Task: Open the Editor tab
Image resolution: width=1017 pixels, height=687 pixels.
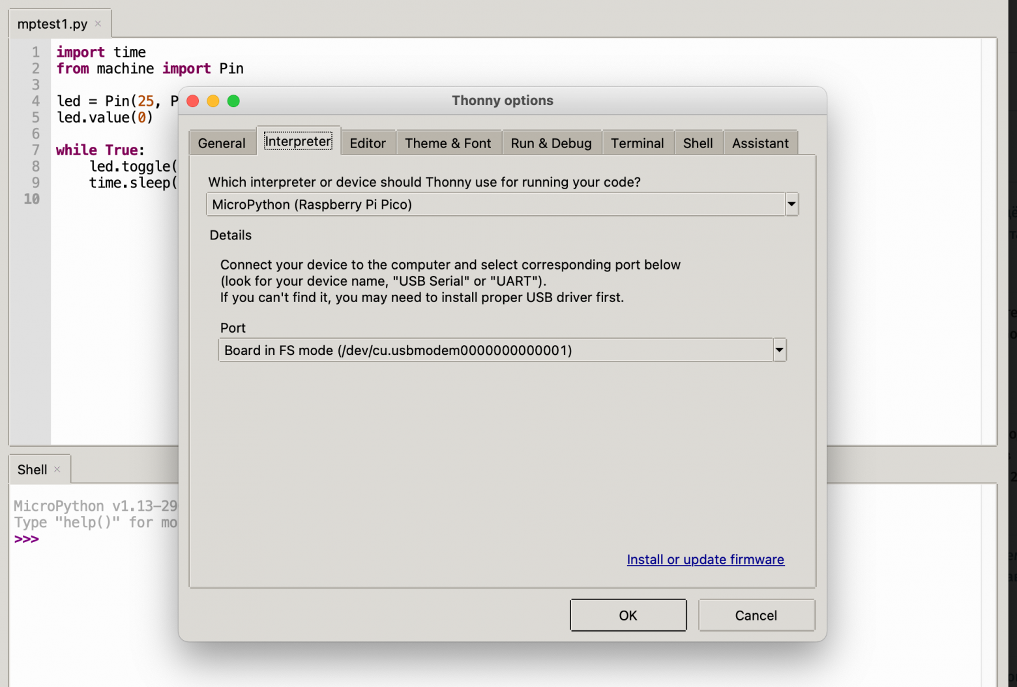Action: [x=368, y=143]
